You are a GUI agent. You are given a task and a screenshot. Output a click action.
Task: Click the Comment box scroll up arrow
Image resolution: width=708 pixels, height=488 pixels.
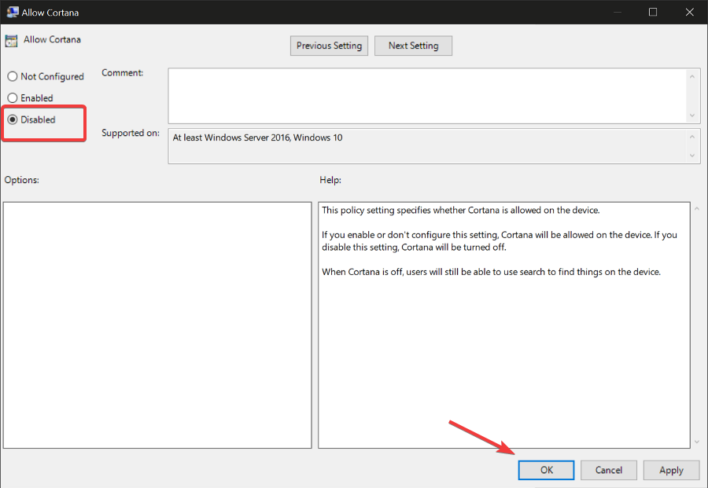pos(692,77)
